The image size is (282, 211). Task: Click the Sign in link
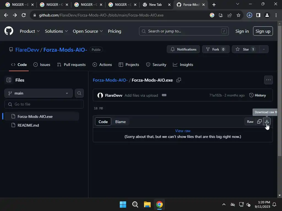242,31
